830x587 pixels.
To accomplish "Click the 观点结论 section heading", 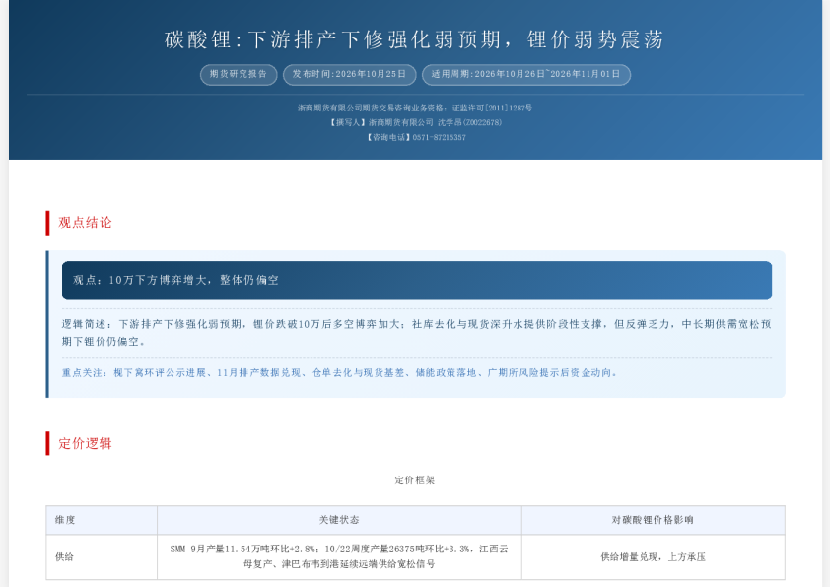I will click(x=85, y=223).
